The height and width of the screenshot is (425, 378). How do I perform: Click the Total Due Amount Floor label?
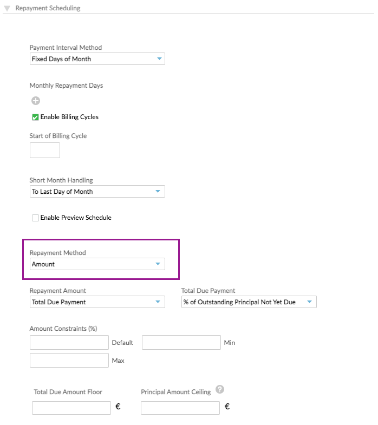point(68,392)
